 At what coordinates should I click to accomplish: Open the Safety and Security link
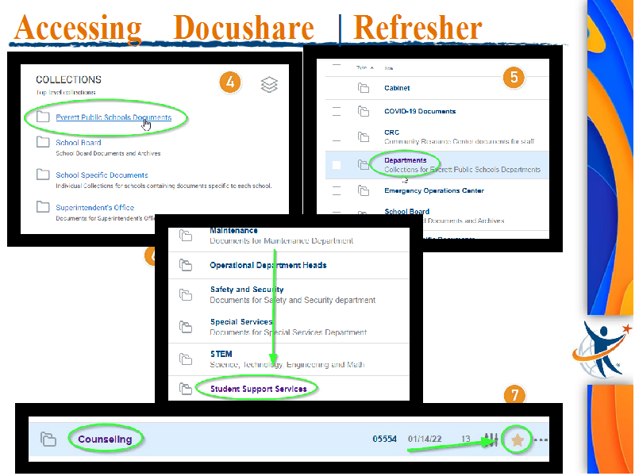247,290
